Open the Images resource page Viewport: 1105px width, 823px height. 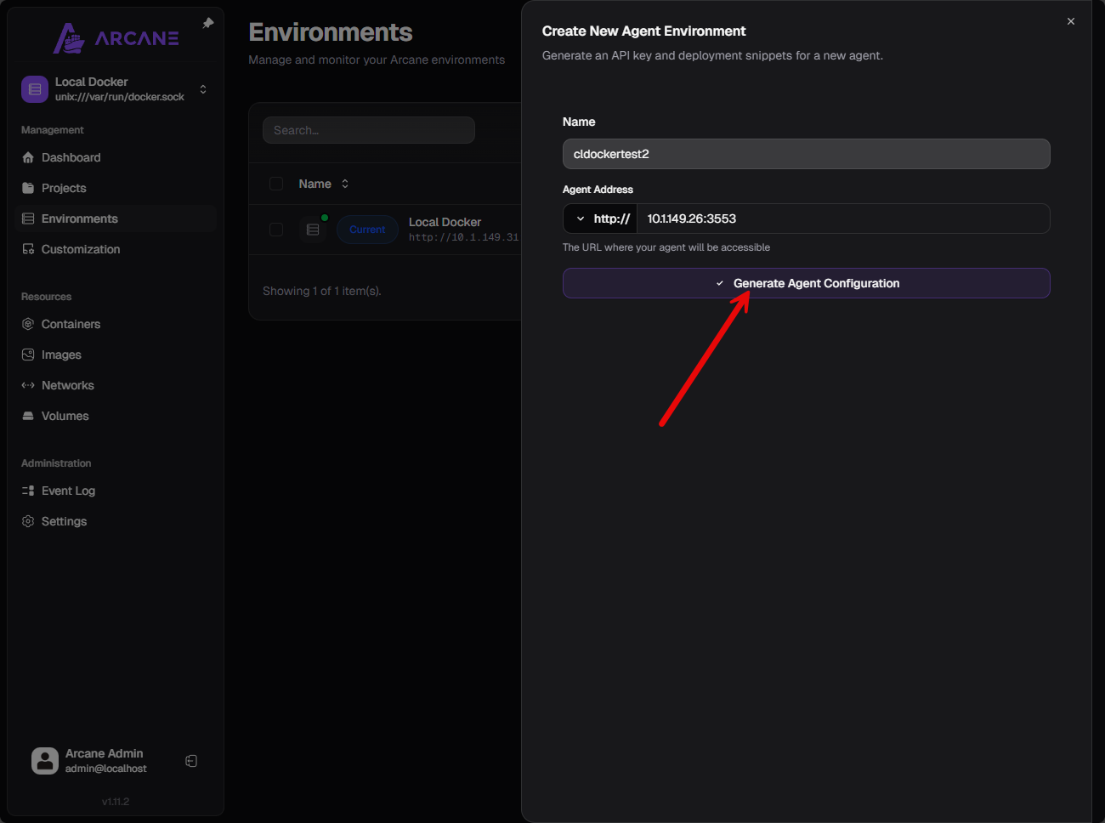coord(61,355)
